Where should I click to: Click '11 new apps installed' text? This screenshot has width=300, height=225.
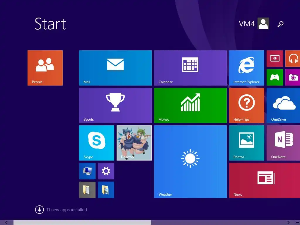[67, 210]
